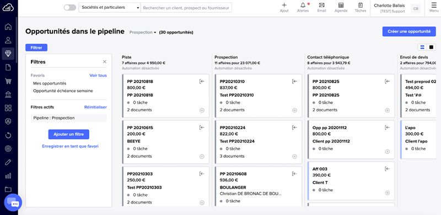The width and height of the screenshot is (441, 215).
Task: Click move-stage arrow on Aff 003 card
Action: point(388,169)
